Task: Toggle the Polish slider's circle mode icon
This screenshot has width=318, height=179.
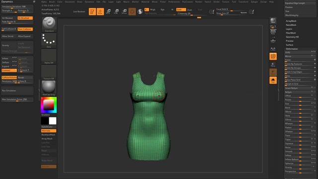Action: pyautogui.click(x=315, y=60)
